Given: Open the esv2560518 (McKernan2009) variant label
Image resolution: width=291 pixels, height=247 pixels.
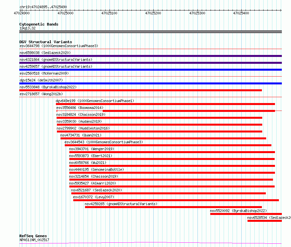Looking at the screenshot, I should (x=44, y=73).
